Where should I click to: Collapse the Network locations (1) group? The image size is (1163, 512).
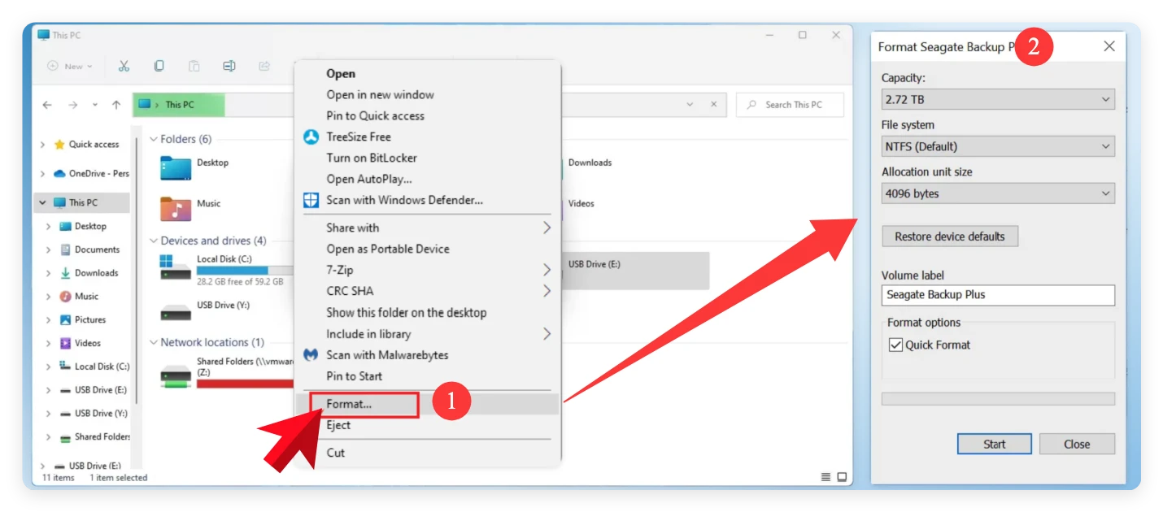[154, 342]
